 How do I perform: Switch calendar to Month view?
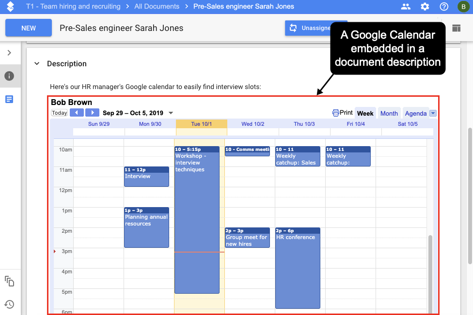(x=389, y=113)
